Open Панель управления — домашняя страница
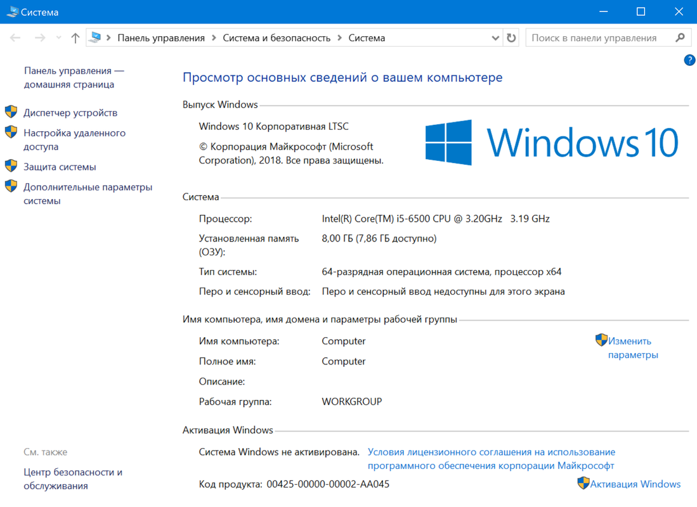Screen dimensions: 697x507 pos(74,77)
